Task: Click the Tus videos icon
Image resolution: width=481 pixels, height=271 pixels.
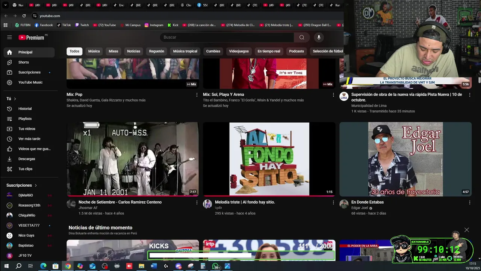Action: click(10, 129)
